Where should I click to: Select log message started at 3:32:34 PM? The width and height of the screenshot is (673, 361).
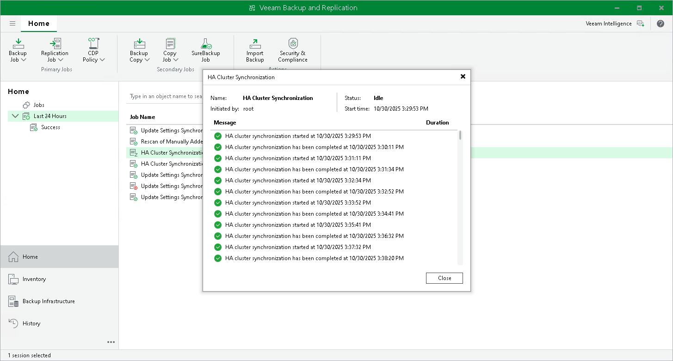tap(298, 180)
